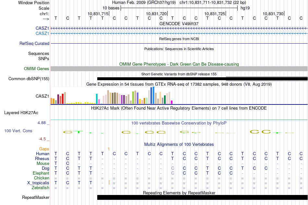Select the Common dbSNP(155) track label
This screenshot has width=308, height=205.
click(x=29, y=79)
